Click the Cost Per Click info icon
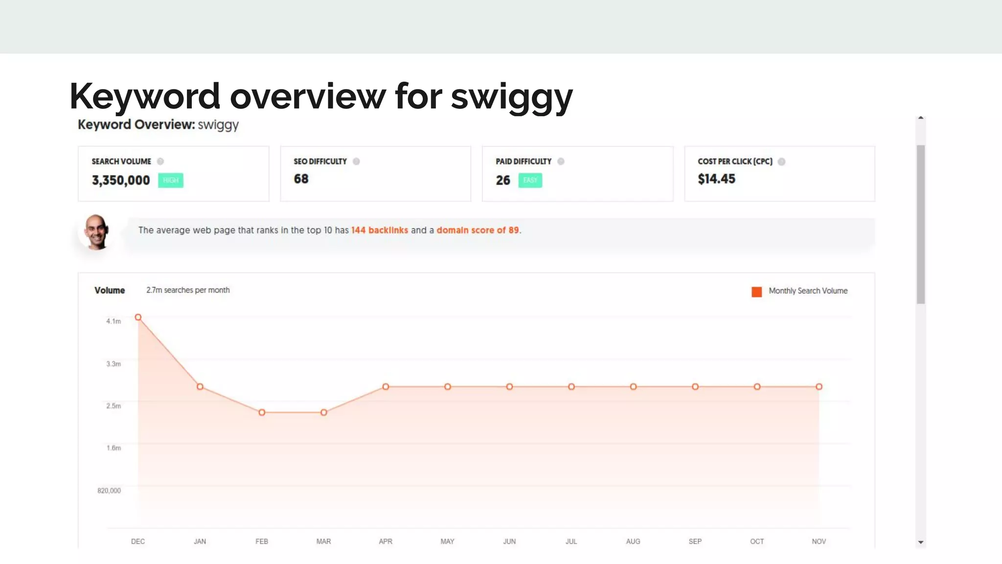Viewport: 1002px width, 564px height. (781, 162)
